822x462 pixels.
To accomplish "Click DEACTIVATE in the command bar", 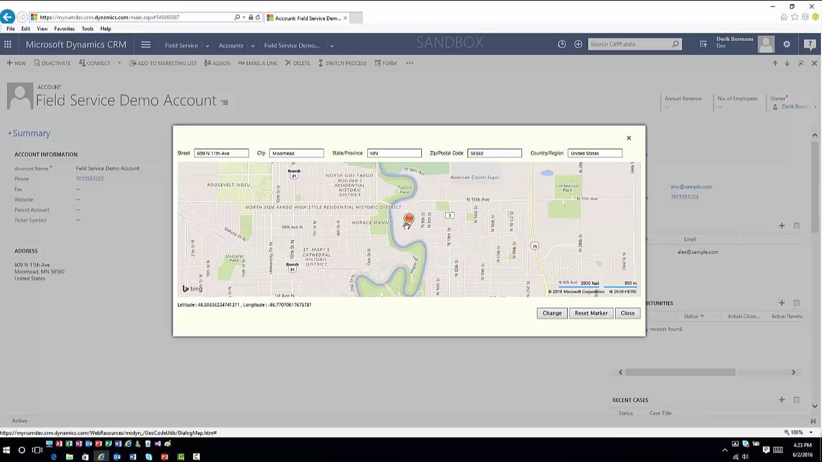I will pyautogui.click(x=53, y=63).
